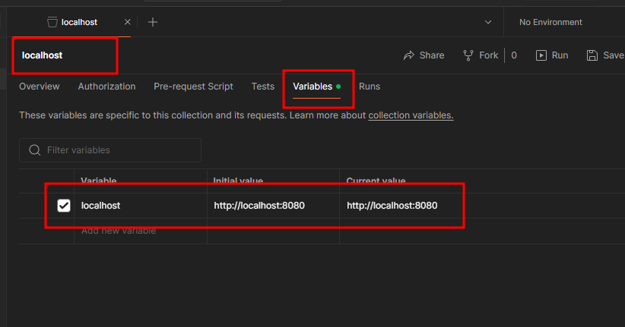Switch to the Authorization tab
Image resolution: width=625 pixels, height=327 pixels.
106,86
